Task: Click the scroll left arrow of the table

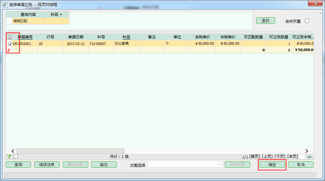Action: point(13,151)
